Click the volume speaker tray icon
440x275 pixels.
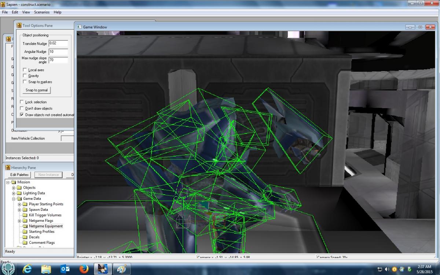[x=387, y=269]
